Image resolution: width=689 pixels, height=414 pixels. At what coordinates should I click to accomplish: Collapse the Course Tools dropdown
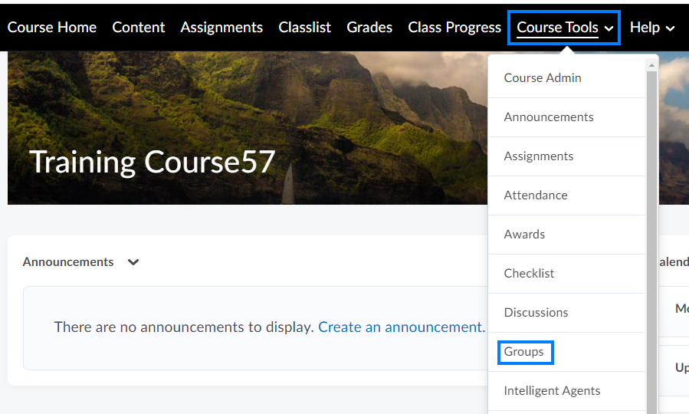(x=565, y=28)
